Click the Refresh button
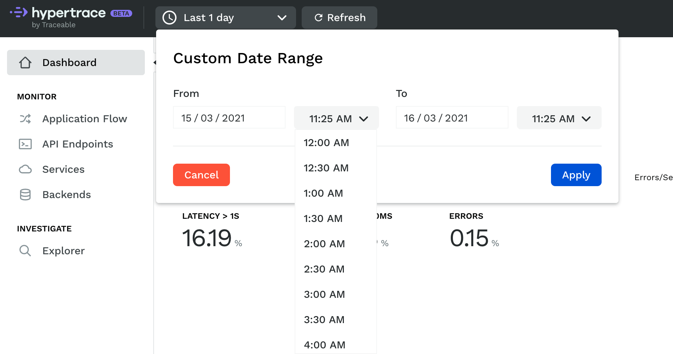673x354 pixels. 339,18
